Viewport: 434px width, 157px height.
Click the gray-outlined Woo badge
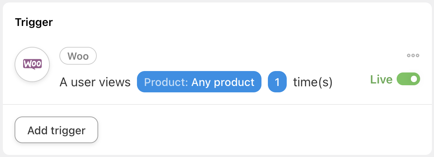click(78, 56)
